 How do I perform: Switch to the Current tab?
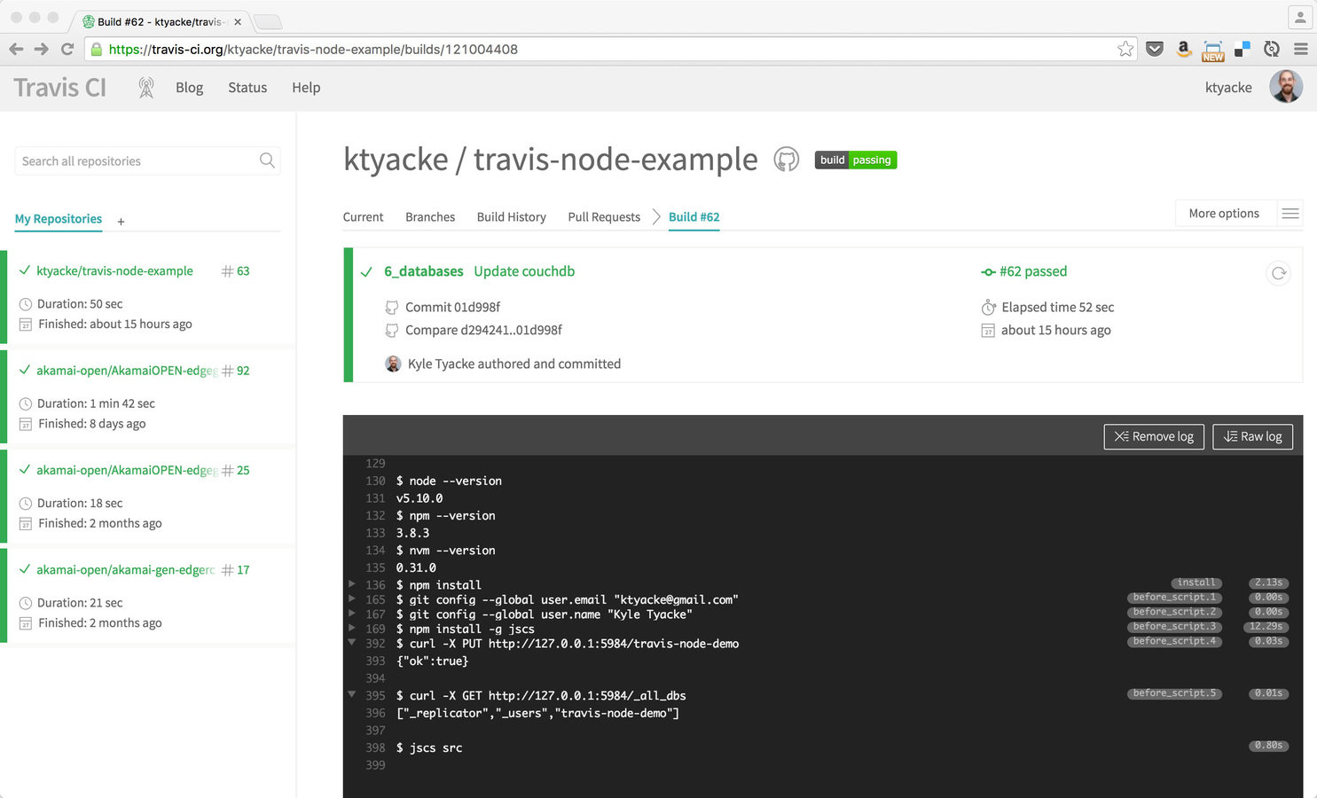click(x=363, y=217)
